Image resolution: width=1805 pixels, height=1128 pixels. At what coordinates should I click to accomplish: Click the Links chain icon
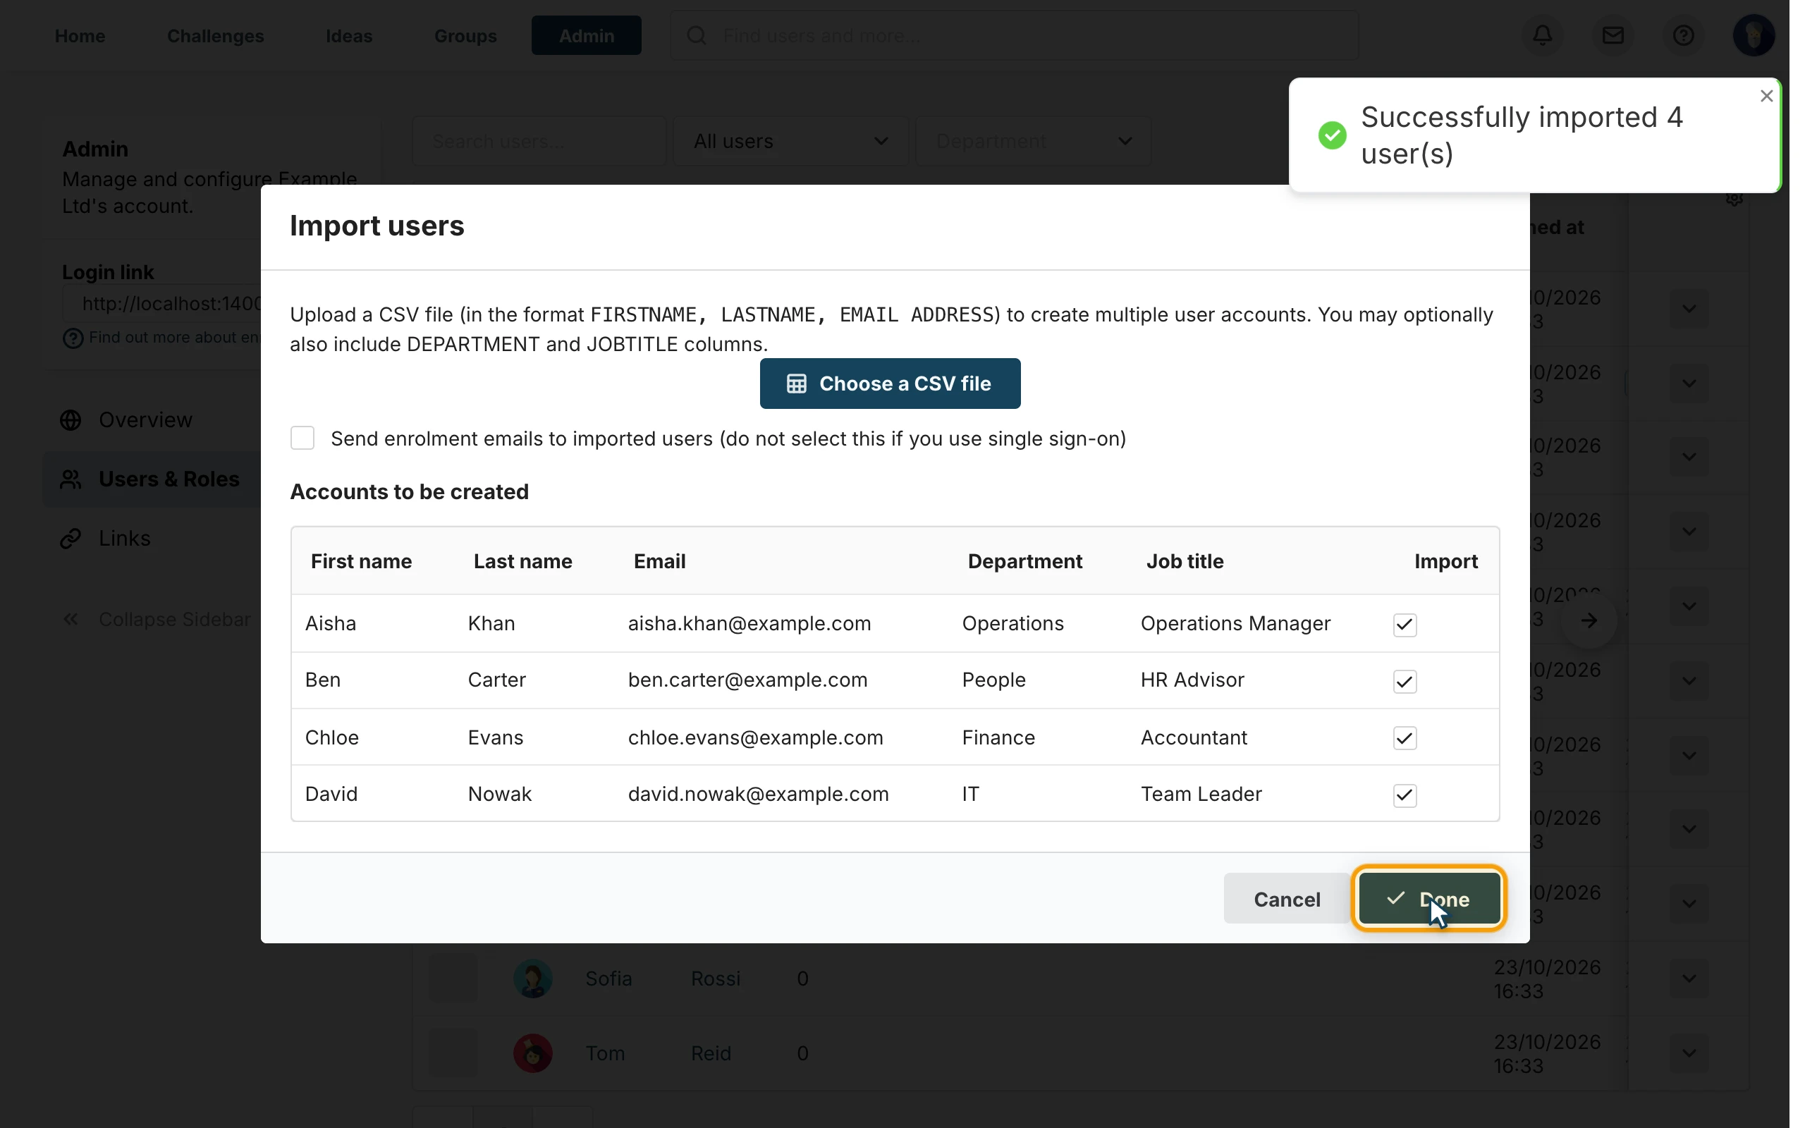71,538
